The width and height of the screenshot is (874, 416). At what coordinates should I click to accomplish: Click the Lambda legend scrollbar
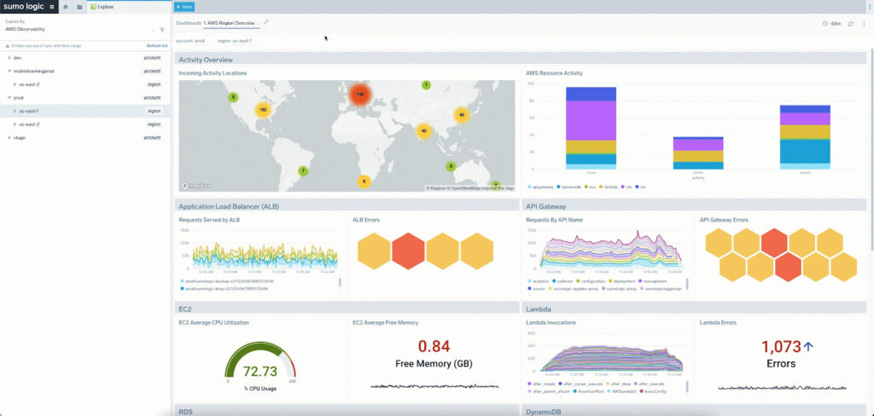pos(687,386)
